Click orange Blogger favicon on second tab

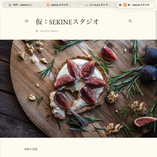tap(48, 5)
